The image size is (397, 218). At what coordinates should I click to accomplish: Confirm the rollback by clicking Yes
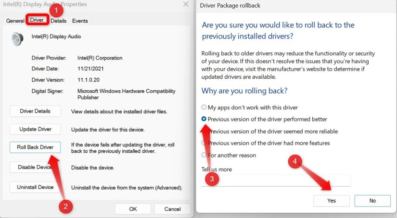point(332,201)
